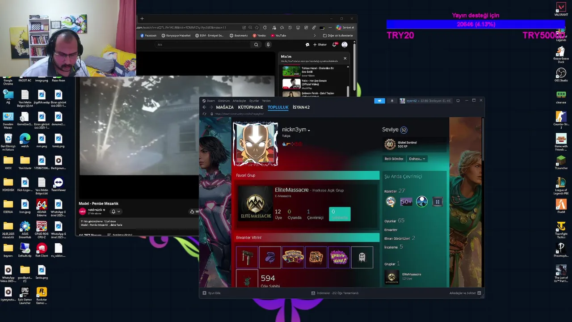
Task: Click the browser zoom magnifier icon
Action: coord(250,27)
